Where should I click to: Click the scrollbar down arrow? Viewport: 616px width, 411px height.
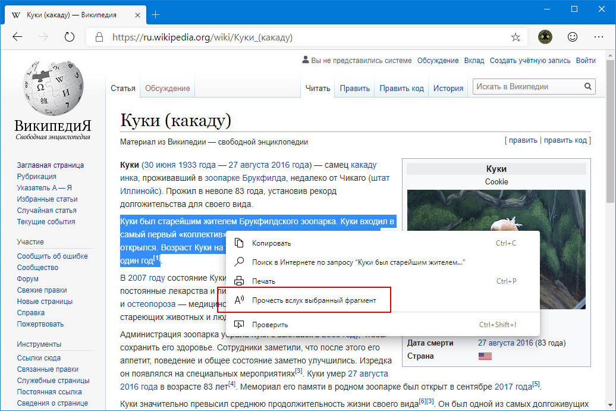pyautogui.click(x=609, y=404)
